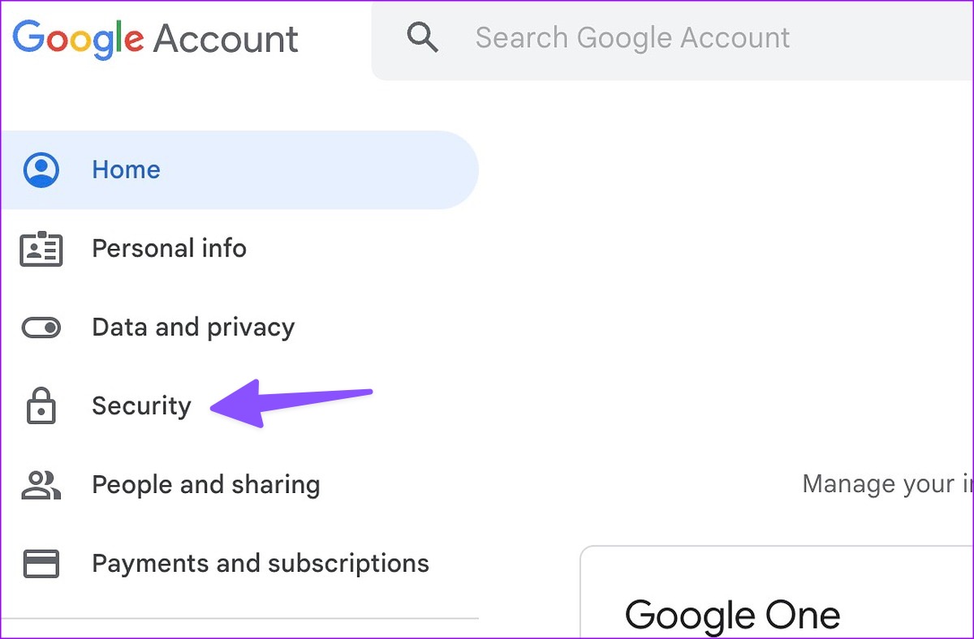The height and width of the screenshot is (639, 974).
Task: Open the Security page
Action: click(141, 406)
